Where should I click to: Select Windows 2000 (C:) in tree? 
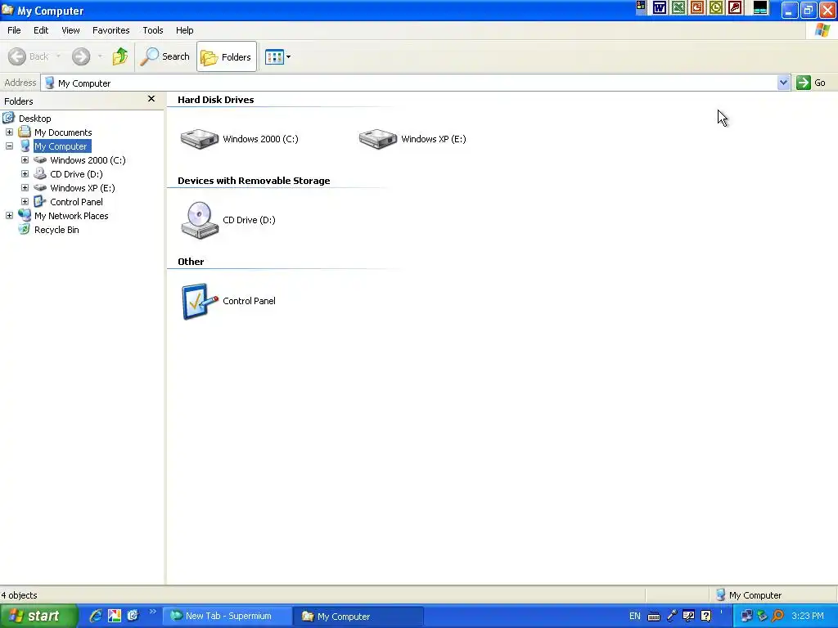88,160
